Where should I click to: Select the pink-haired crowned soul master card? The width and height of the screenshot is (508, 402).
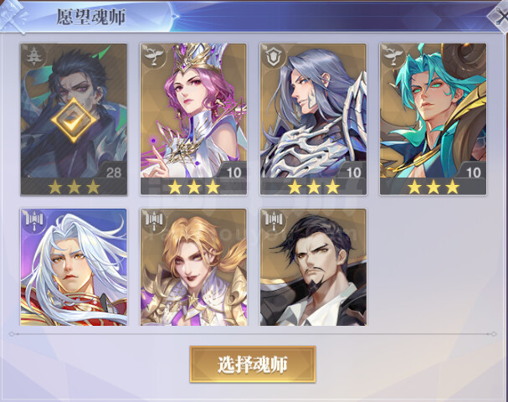(193, 119)
